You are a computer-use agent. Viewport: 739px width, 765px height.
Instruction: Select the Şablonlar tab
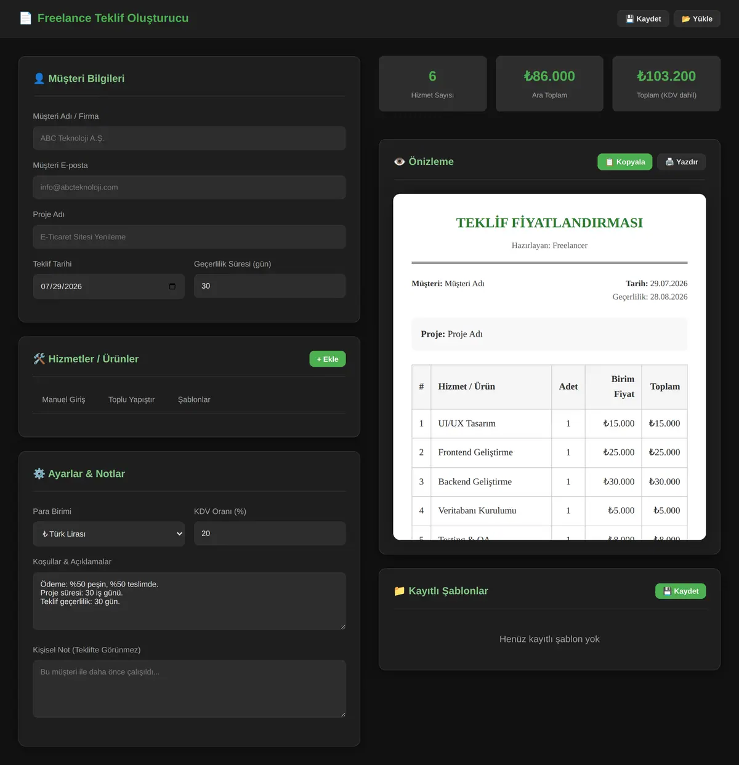tap(194, 399)
